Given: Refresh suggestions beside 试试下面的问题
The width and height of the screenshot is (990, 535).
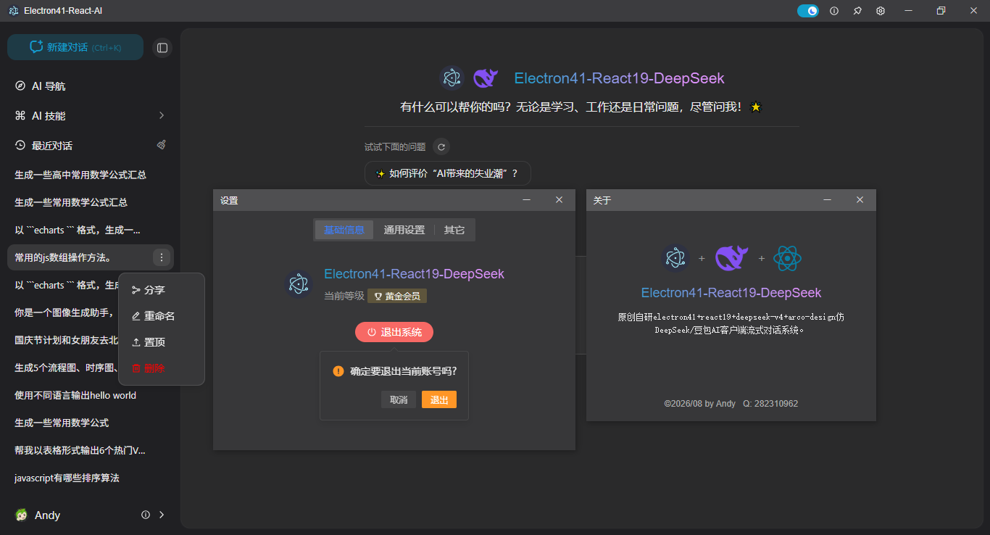Looking at the screenshot, I should click(441, 146).
